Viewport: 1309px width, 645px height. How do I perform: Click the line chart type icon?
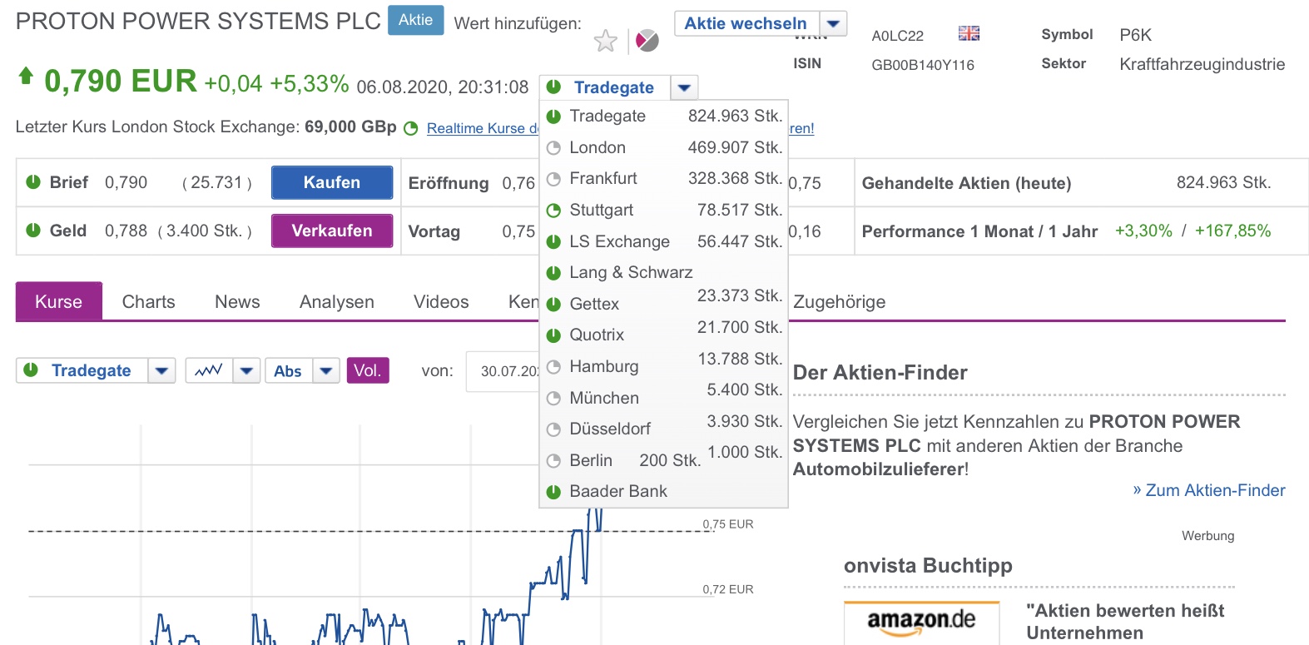pos(208,370)
